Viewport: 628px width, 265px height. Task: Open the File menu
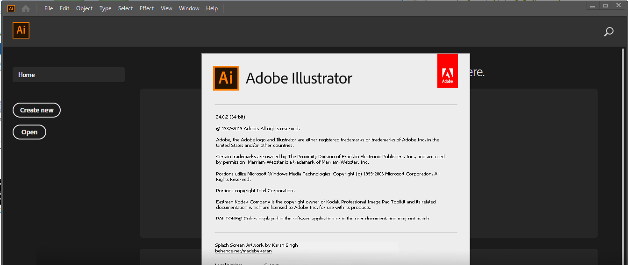click(49, 8)
